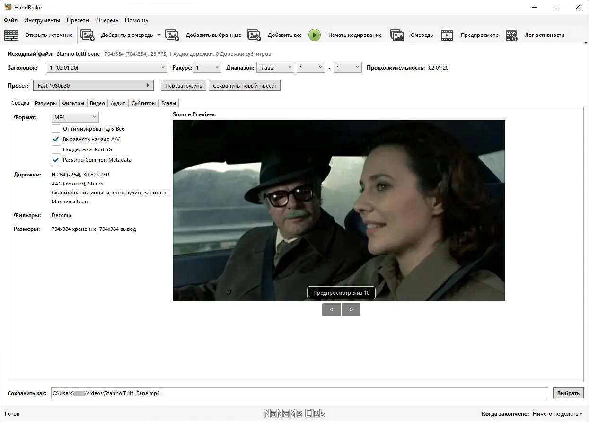
Task: Minimize the HandBrake window
Action: (x=534, y=7)
